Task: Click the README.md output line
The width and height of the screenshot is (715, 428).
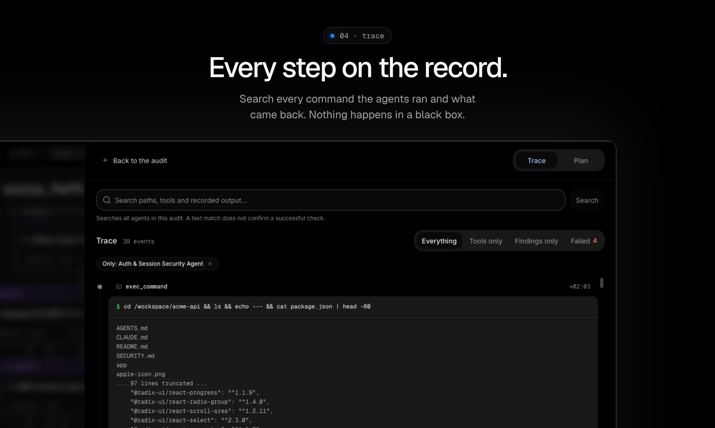Action: 132,346
